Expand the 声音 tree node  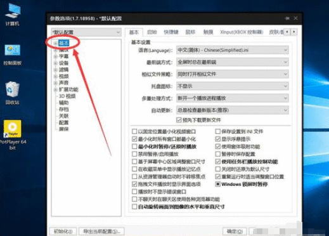point(55,82)
